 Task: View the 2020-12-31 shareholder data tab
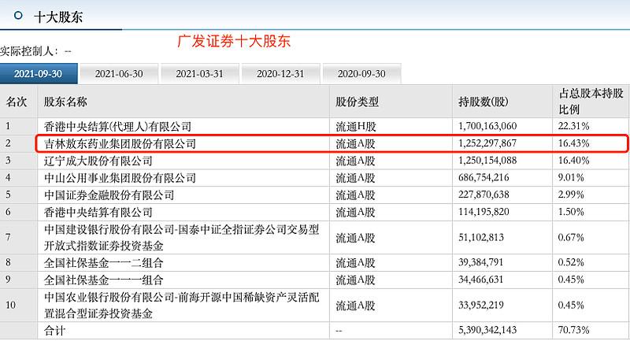(280, 74)
